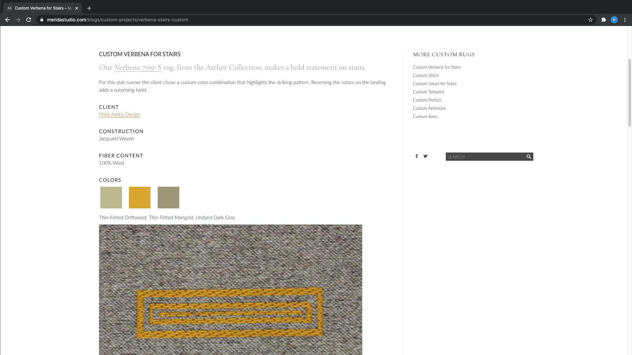Go back to the previous page
Image resolution: width=632 pixels, height=355 pixels.
pos(7,20)
